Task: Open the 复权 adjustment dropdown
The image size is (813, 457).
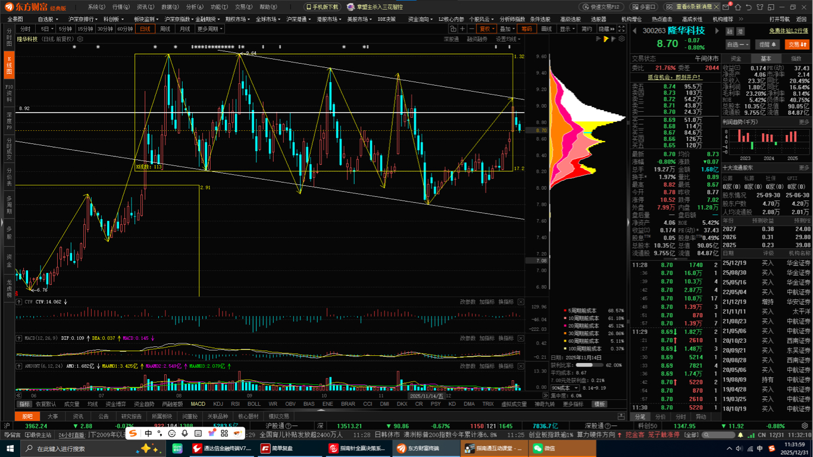Action: [x=487, y=29]
